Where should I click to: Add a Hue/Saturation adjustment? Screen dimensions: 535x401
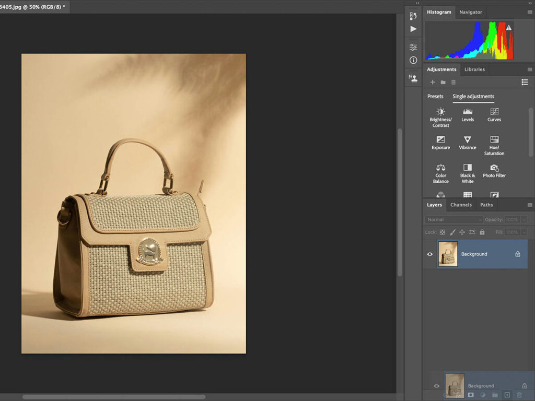(494, 146)
